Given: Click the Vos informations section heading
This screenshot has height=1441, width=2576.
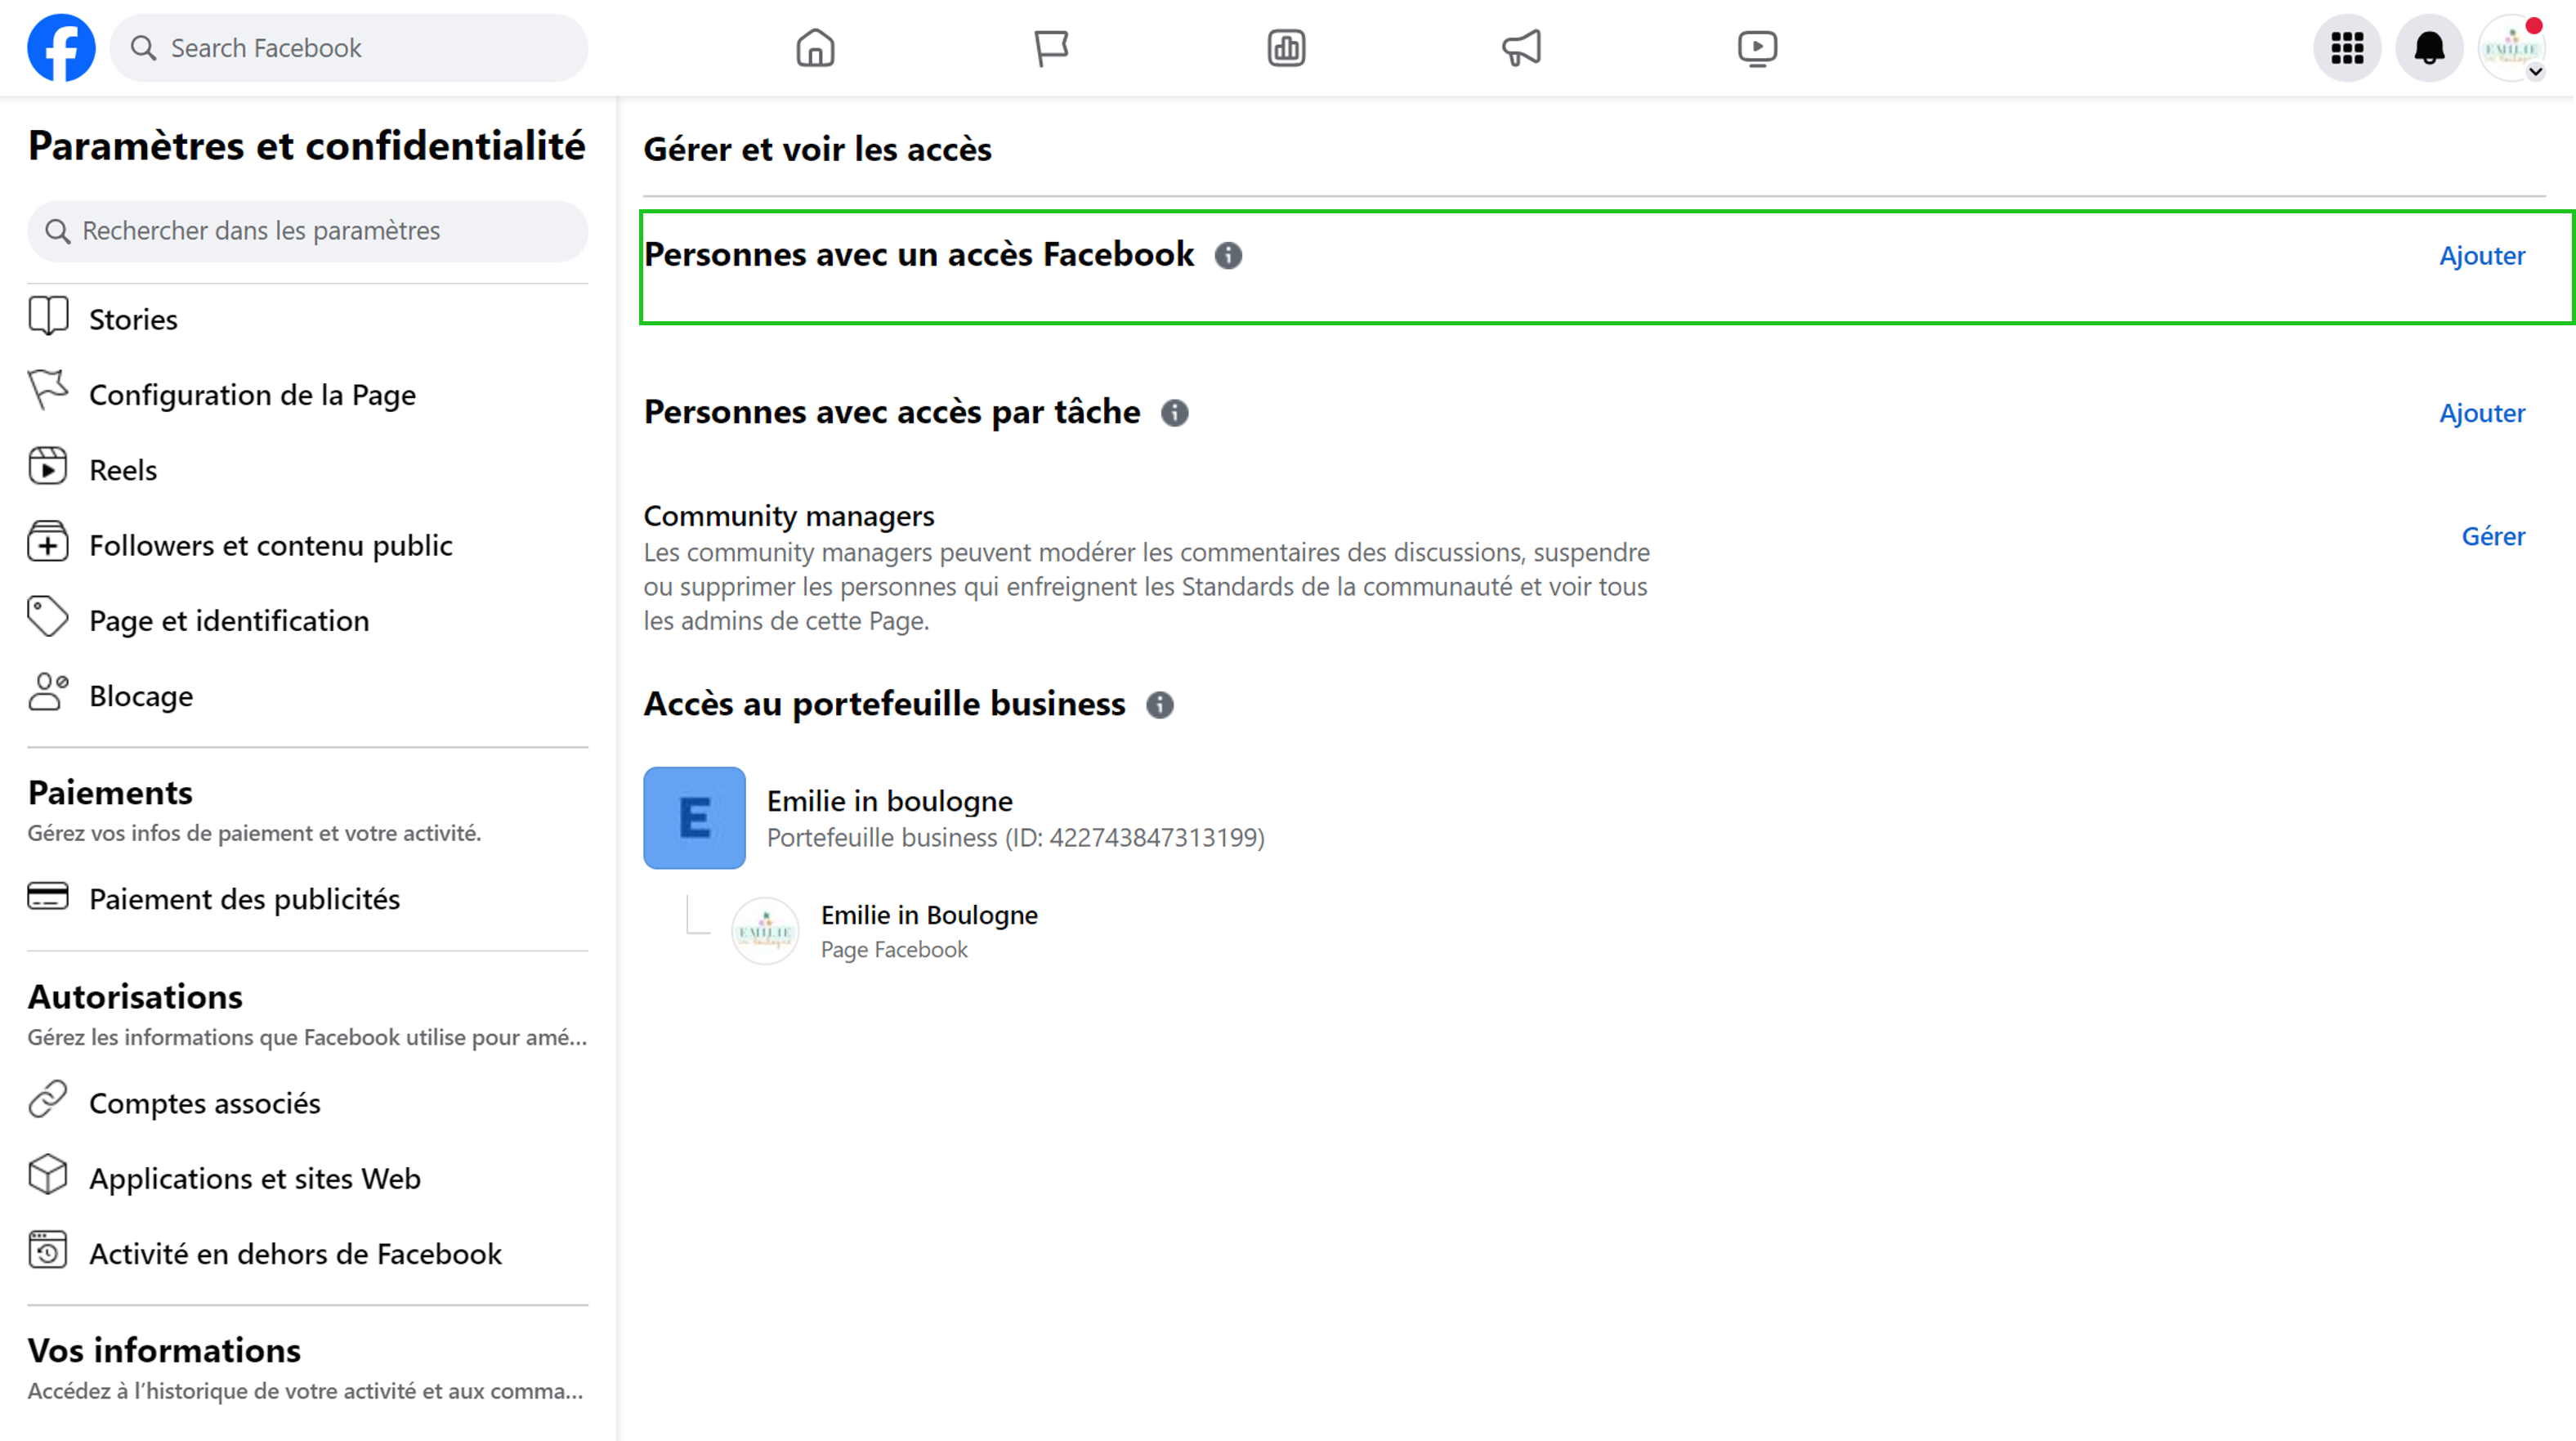Looking at the screenshot, I should 164,1351.
